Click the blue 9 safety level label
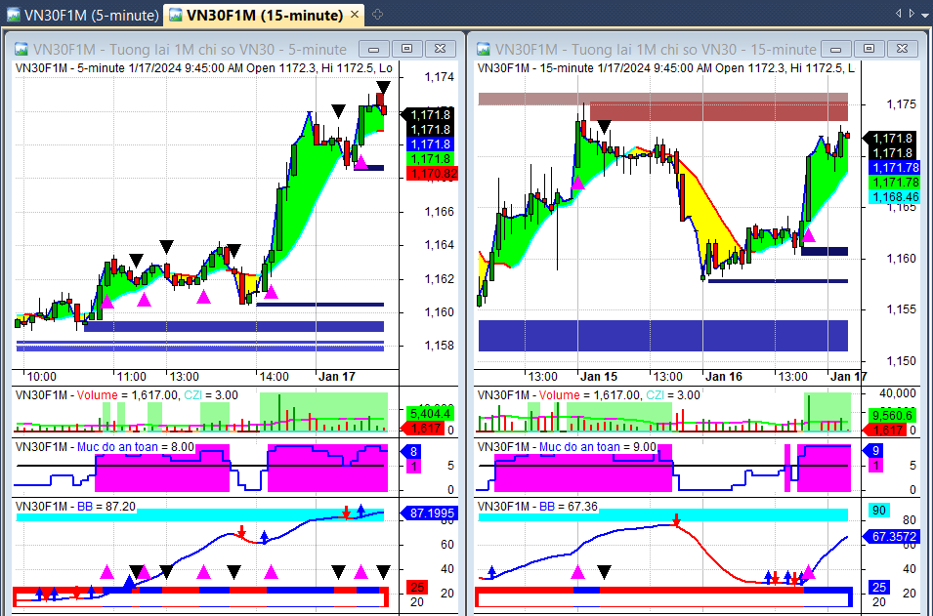The width and height of the screenshot is (933, 616). pos(874,451)
